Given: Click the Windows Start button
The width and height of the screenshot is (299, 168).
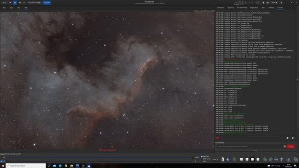Looking at the screenshot, I should 3,166.
